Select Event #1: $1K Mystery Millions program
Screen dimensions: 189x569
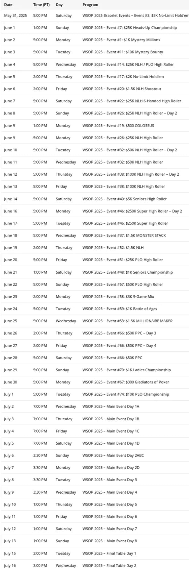(x=121, y=40)
